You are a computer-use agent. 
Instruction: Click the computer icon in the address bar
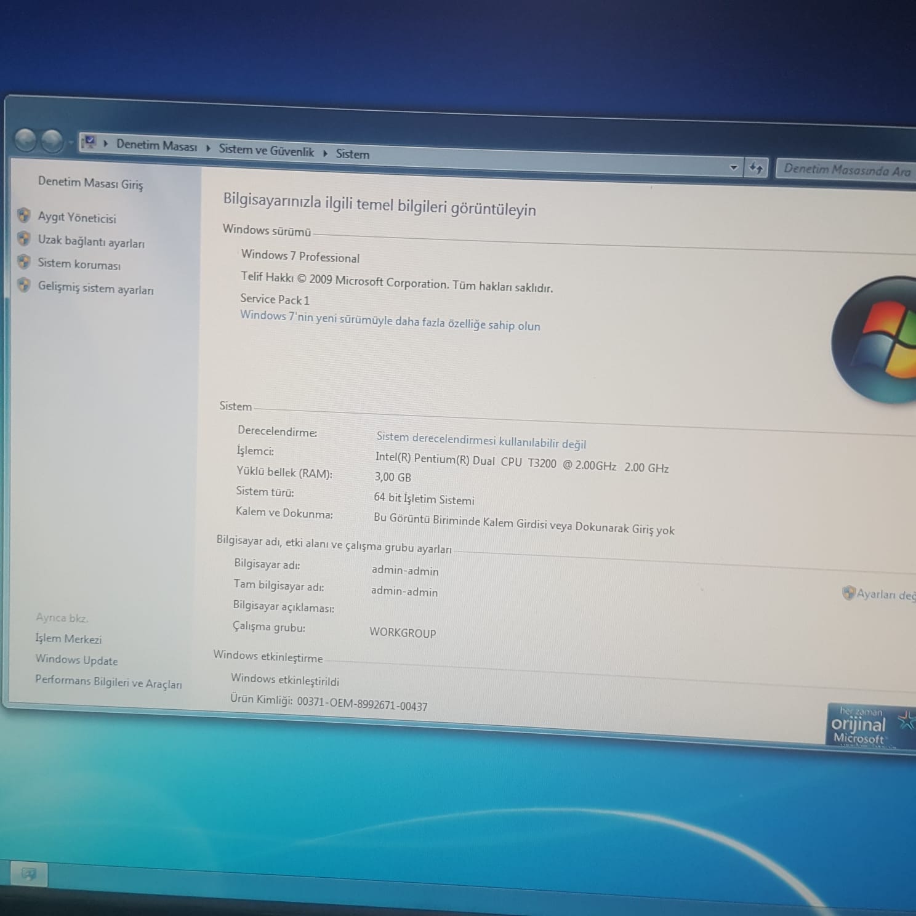89,143
